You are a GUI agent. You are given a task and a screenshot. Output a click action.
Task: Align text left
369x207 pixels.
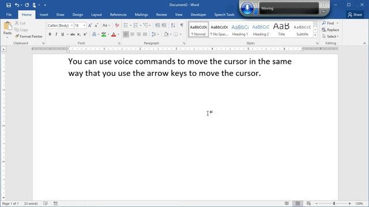click(x=126, y=34)
